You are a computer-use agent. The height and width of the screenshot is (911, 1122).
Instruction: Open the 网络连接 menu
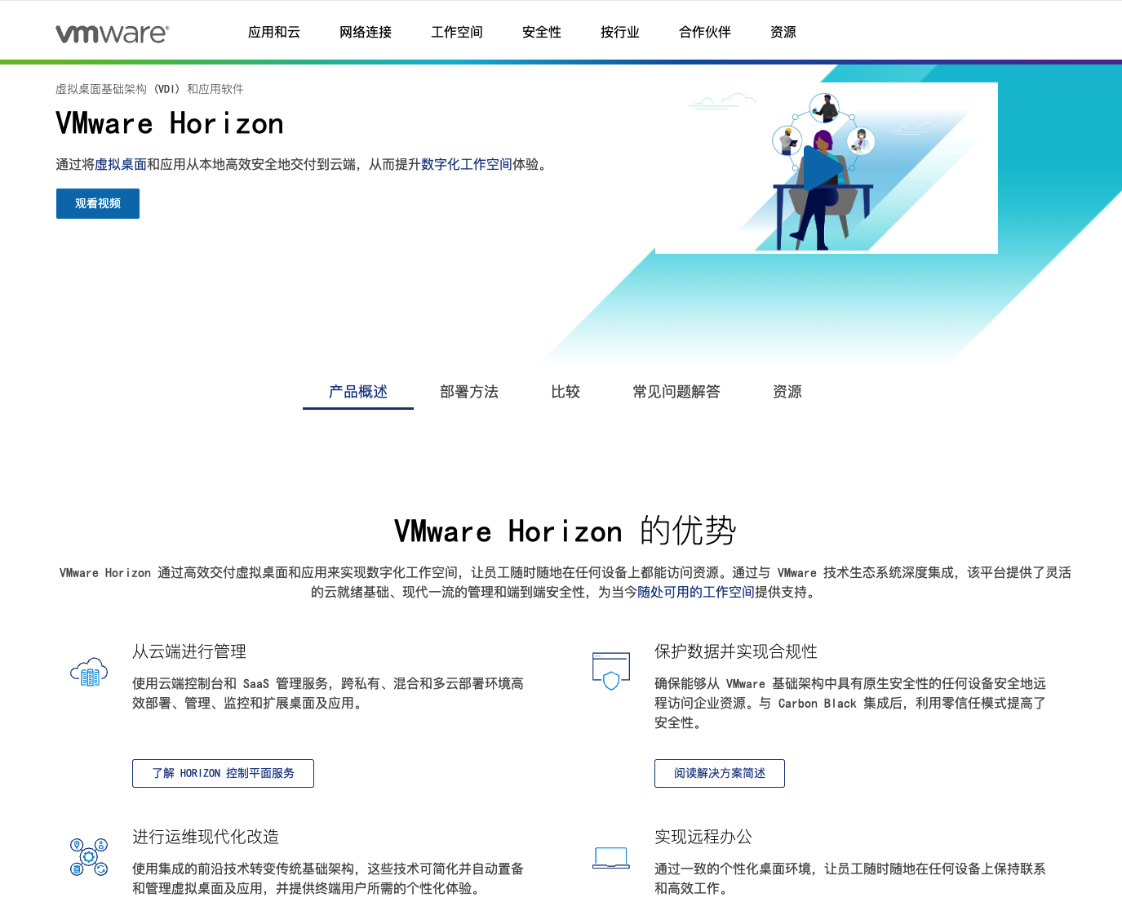coord(366,32)
